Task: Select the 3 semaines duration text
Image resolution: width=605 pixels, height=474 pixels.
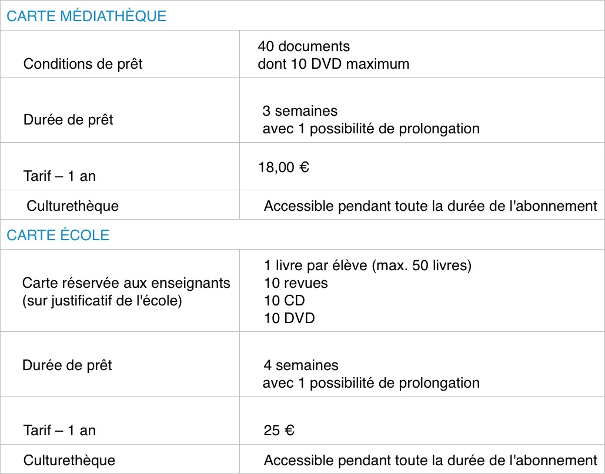Action: pyautogui.click(x=300, y=111)
